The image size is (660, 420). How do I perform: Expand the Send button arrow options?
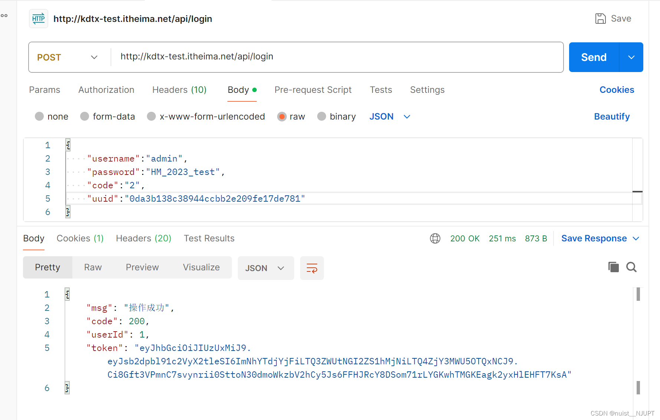(631, 57)
